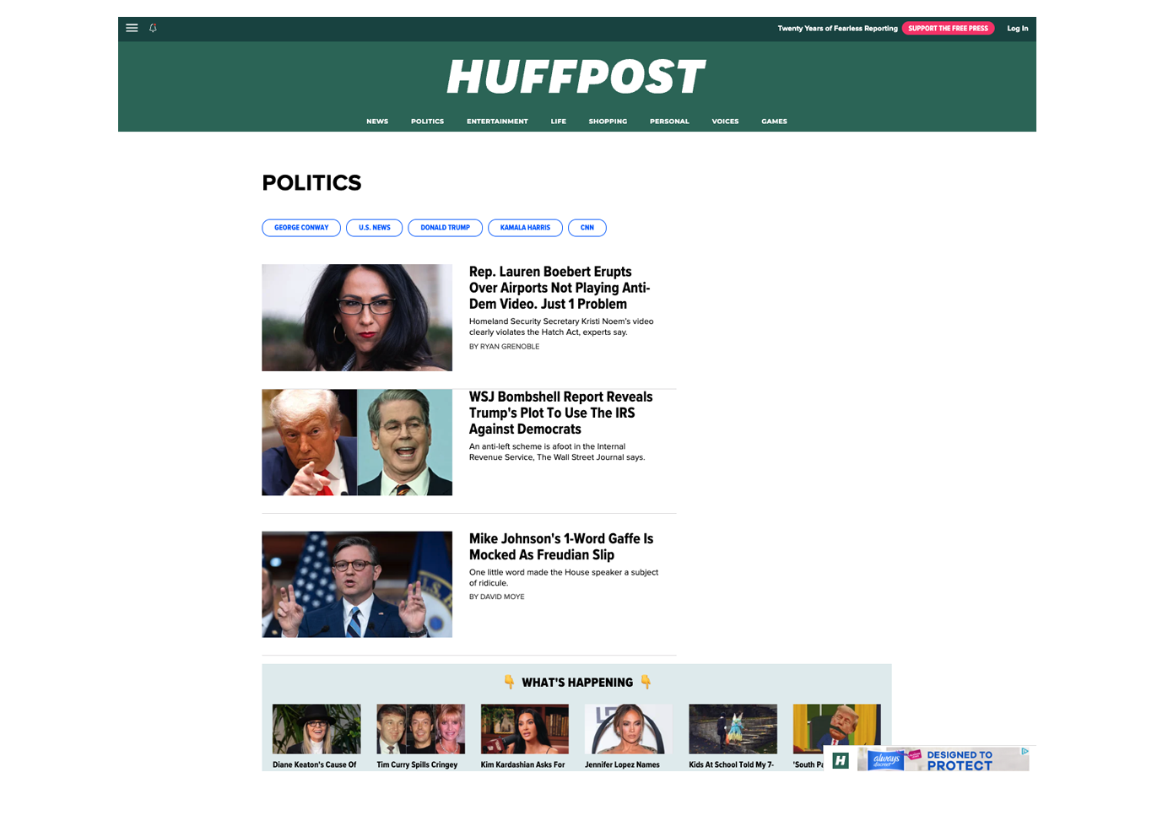
Task: Go to the VOICES section
Action: (x=724, y=122)
